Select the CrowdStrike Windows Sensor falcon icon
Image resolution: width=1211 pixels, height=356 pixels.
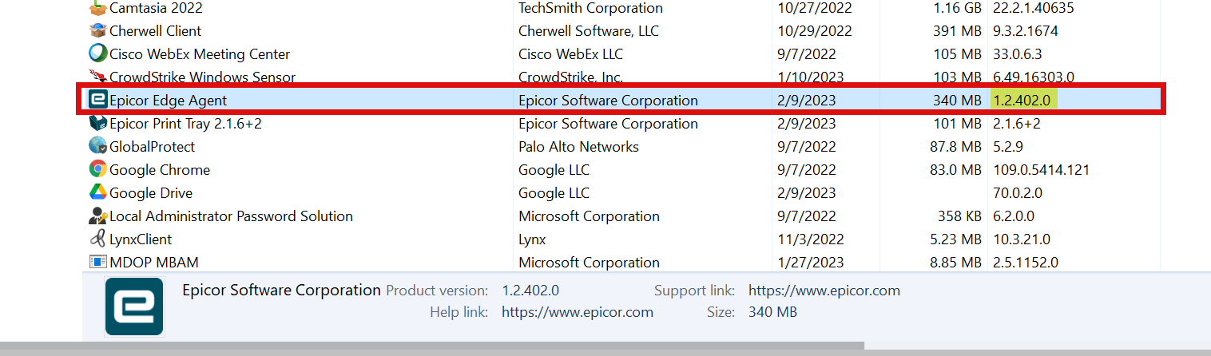pyautogui.click(x=97, y=77)
